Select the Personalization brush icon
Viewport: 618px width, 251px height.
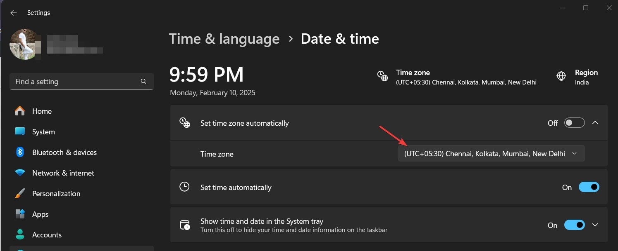[19, 193]
